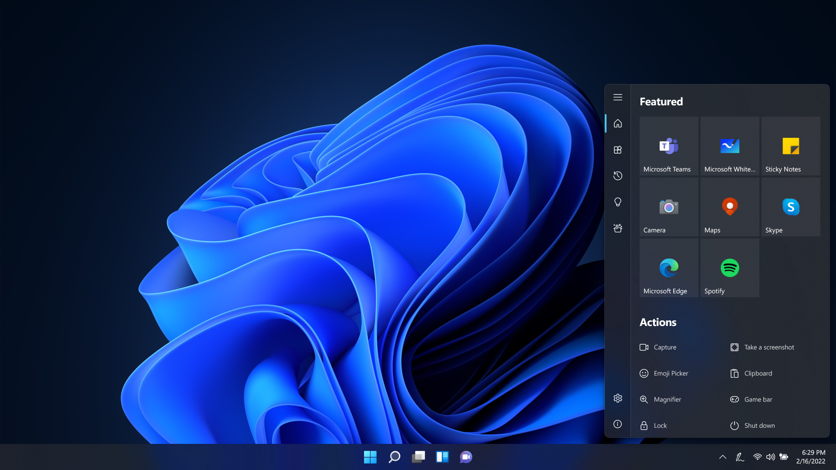836x470 pixels.
Task: Show hidden system tray icons chevron
Action: coord(722,457)
